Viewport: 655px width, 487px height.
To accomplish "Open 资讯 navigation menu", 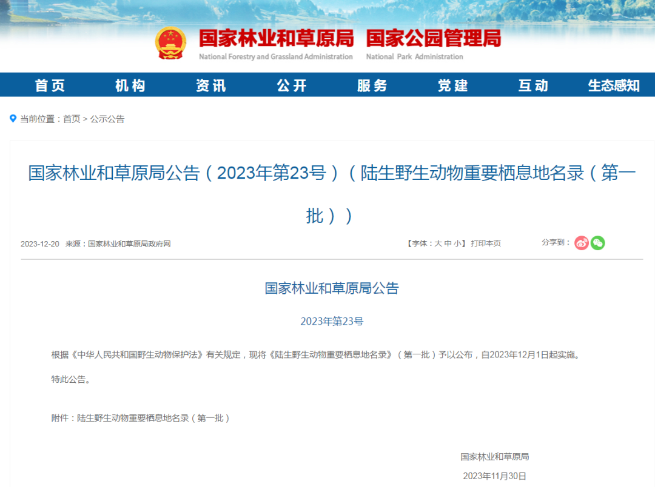I will click(211, 85).
